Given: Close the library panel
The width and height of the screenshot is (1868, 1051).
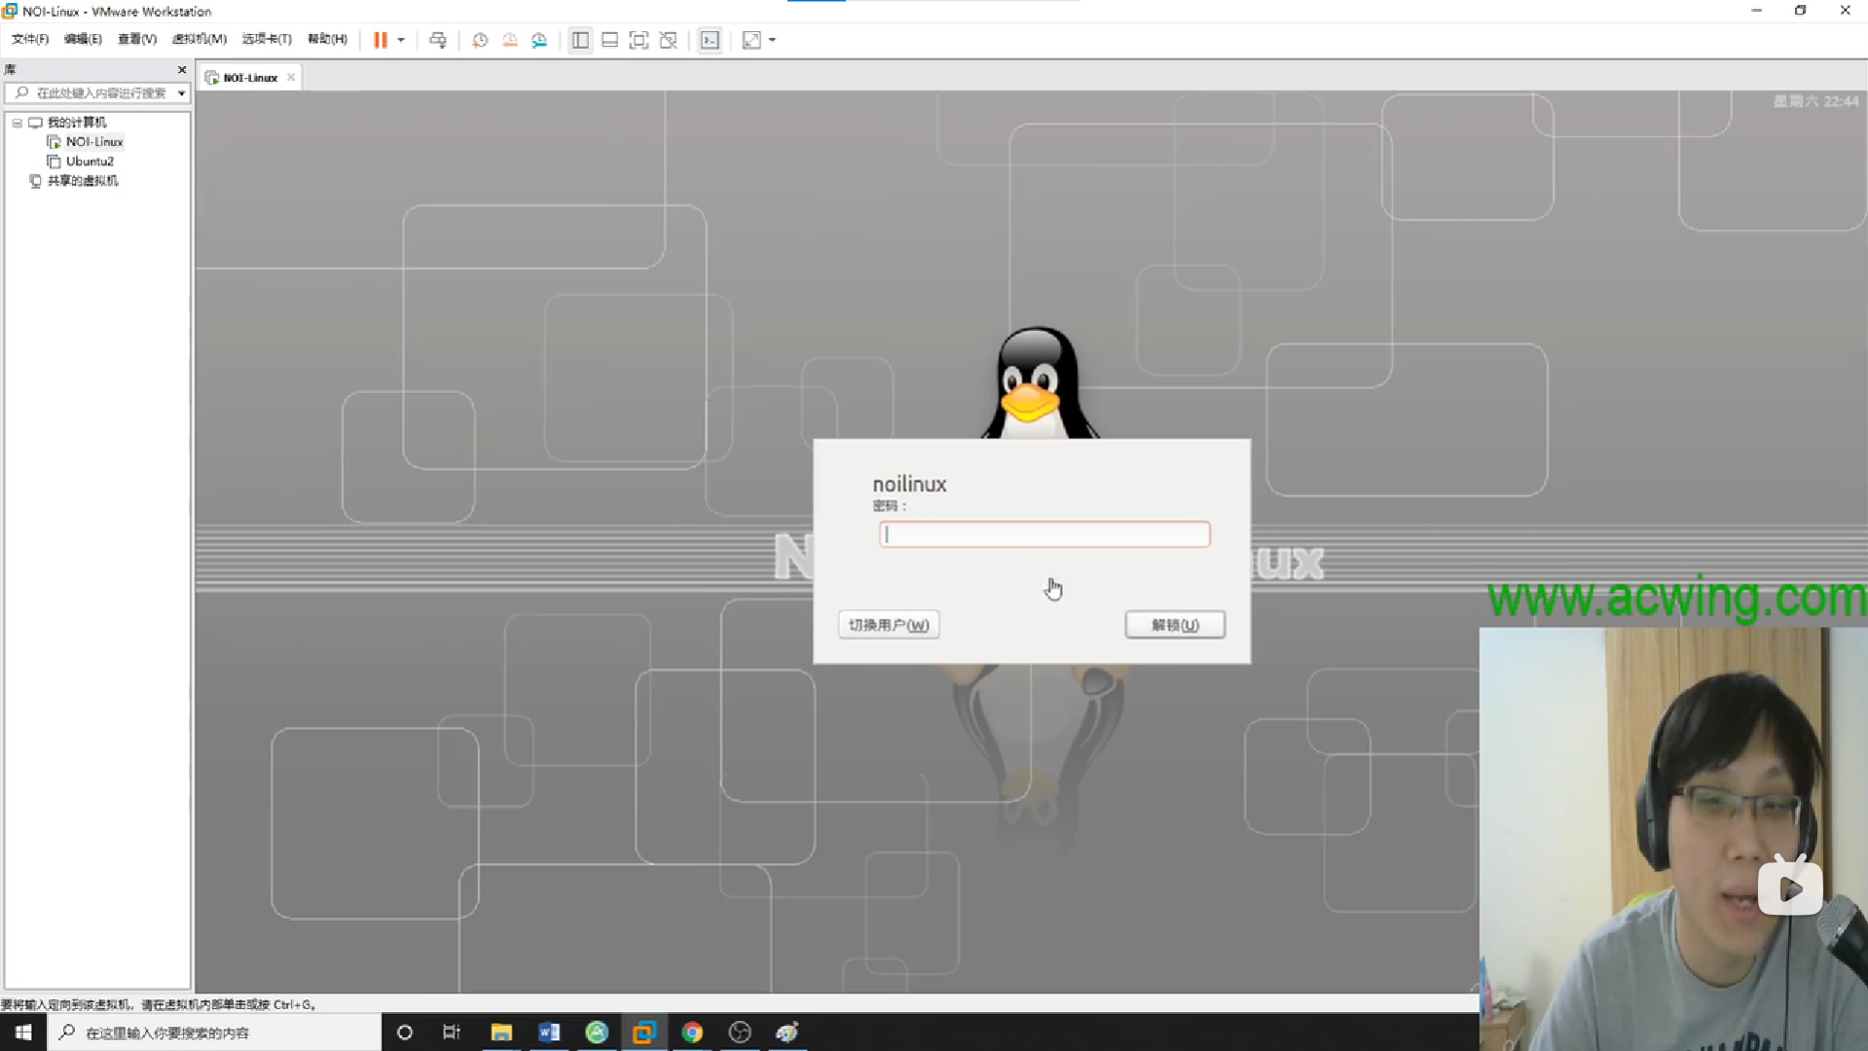Looking at the screenshot, I should [x=182, y=70].
